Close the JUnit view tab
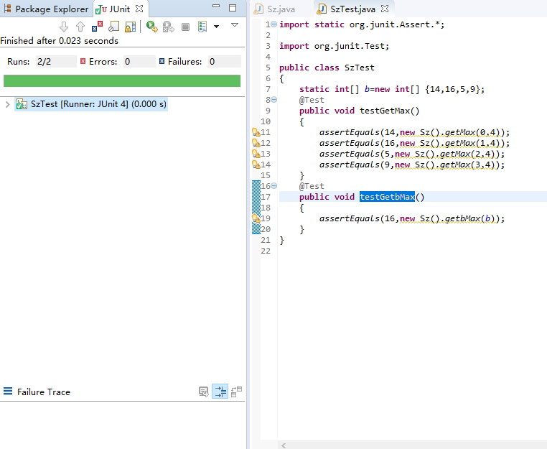547x449 pixels. pos(139,9)
